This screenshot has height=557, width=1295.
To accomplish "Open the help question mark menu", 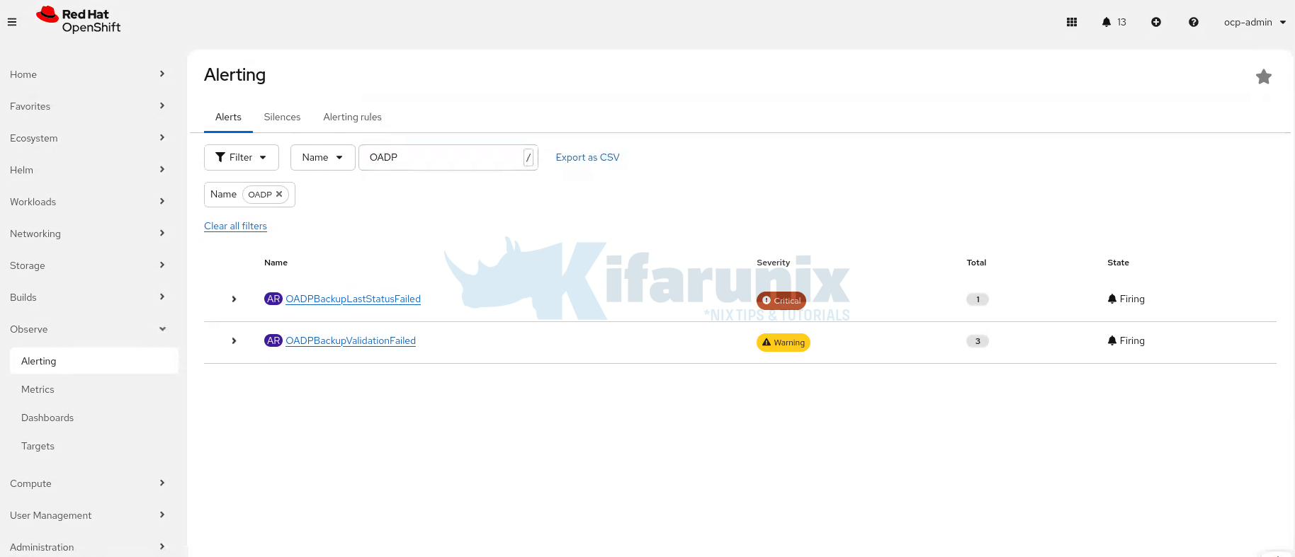I will coord(1194,22).
